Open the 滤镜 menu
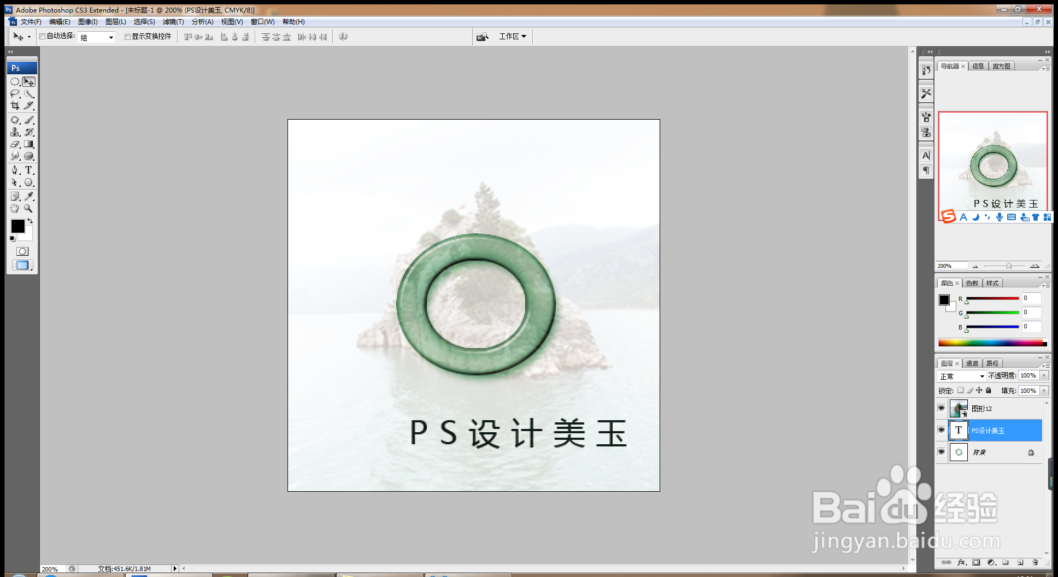1058x577 pixels. [173, 22]
